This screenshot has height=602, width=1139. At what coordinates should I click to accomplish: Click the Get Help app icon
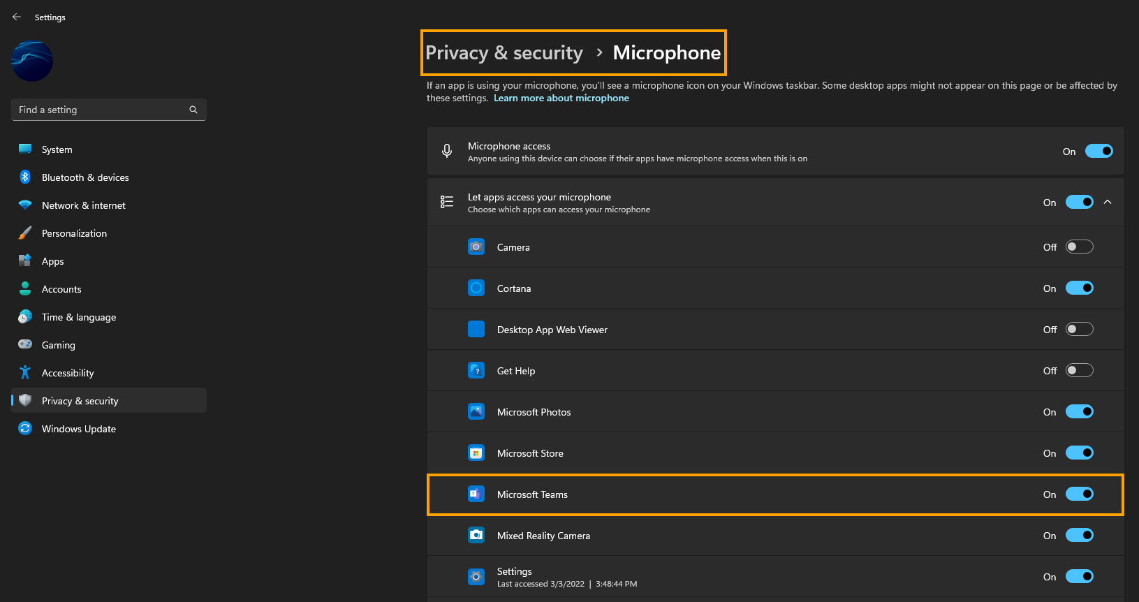click(476, 370)
